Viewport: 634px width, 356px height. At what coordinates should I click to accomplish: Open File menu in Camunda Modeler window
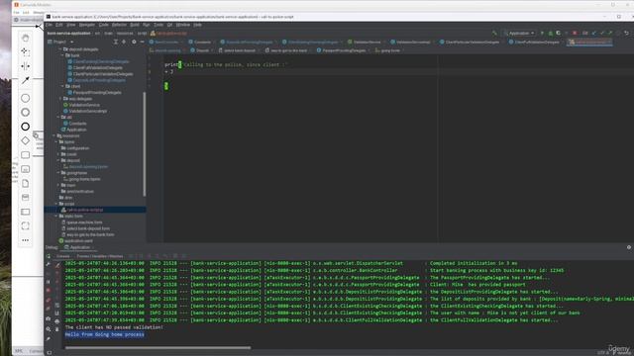pos(16,13)
